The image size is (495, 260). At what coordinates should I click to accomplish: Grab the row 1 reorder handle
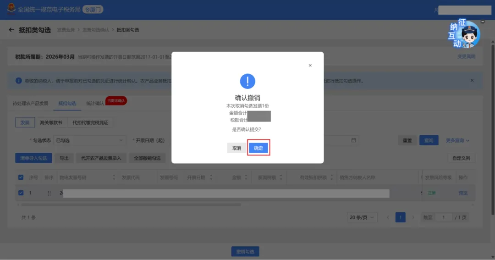pos(49,193)
